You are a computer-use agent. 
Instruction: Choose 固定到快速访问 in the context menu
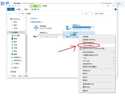[97, 42]
